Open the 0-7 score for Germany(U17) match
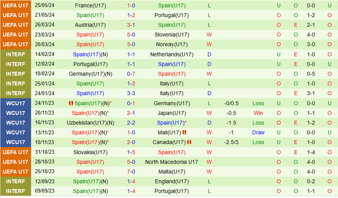Screen dimensions: 338x198 click(131, 74)
